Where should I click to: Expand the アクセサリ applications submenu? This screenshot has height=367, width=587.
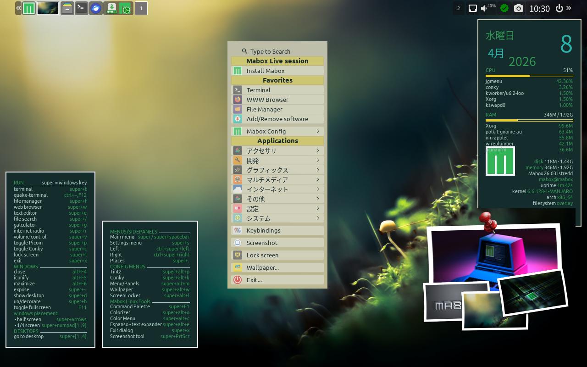[x=277, y=150]
